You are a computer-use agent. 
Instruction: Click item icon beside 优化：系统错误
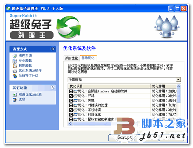(x=75, y=110)
